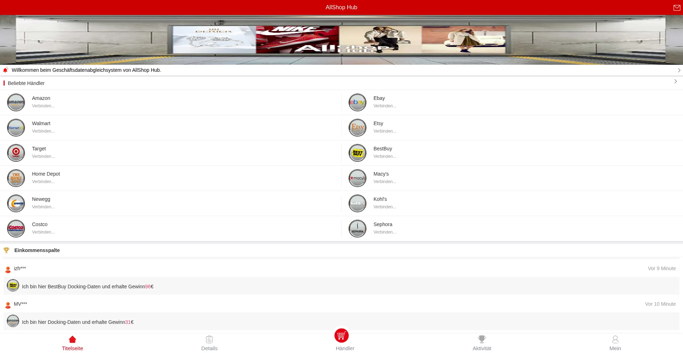Select the Macy's merchant logo
The width and height of the screenshot is (683, 353).
tap(358, 178)
